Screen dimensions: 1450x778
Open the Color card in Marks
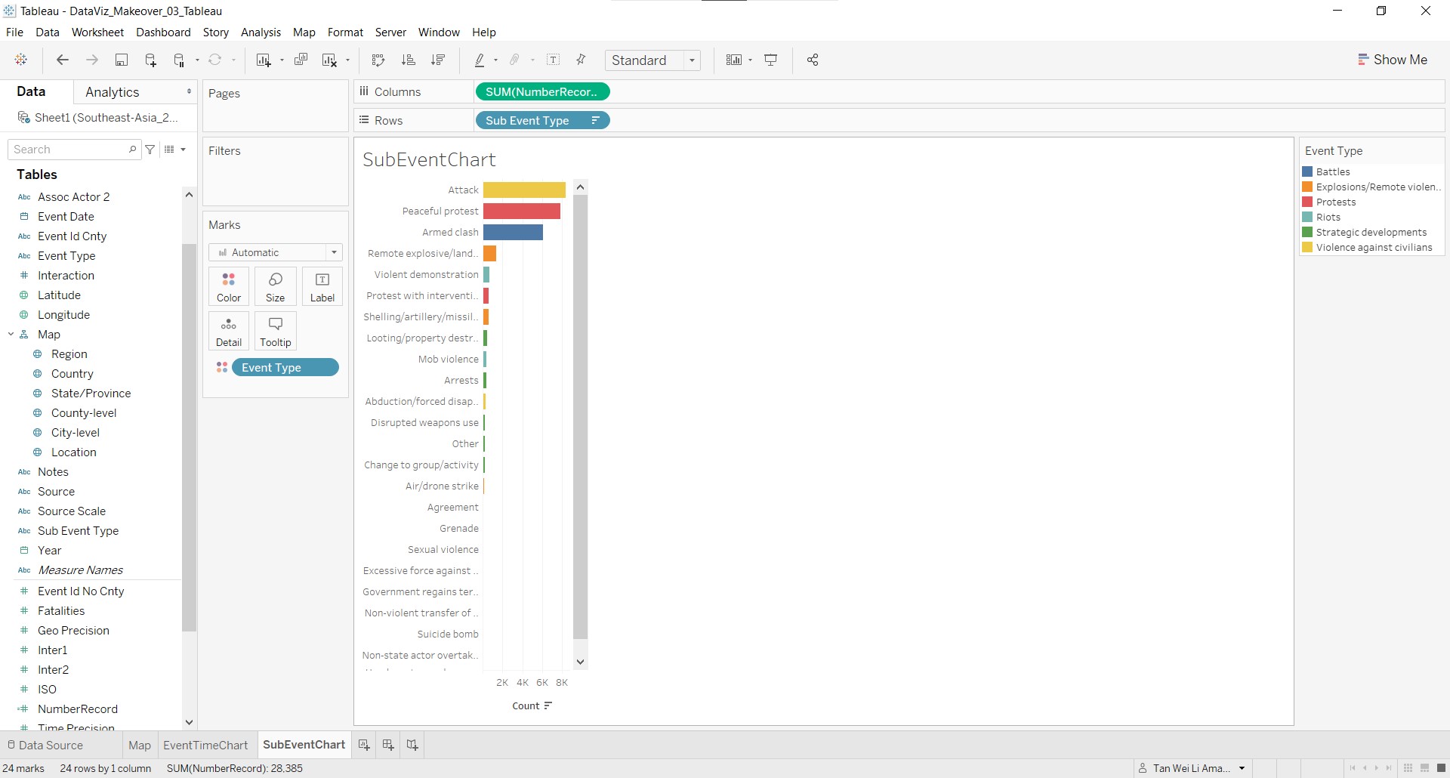[229, 286]
